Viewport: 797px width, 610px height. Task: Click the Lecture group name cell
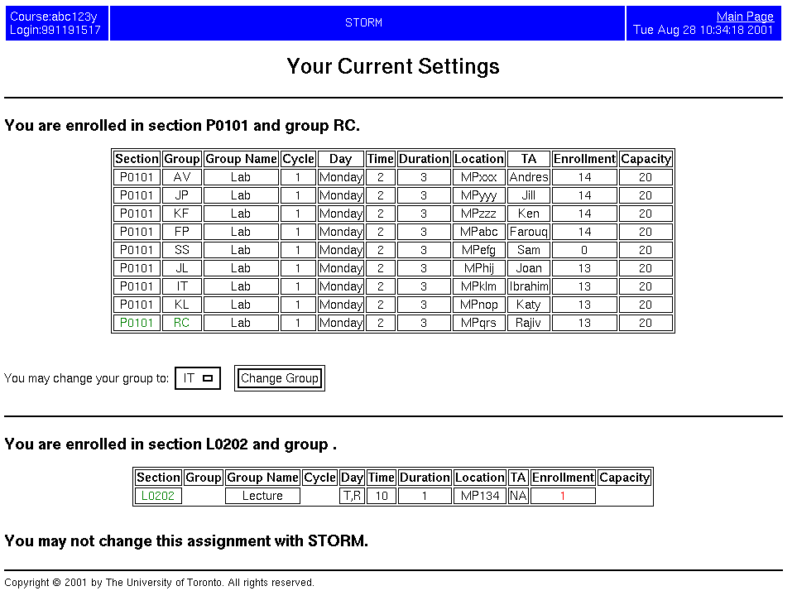(262, 495)
